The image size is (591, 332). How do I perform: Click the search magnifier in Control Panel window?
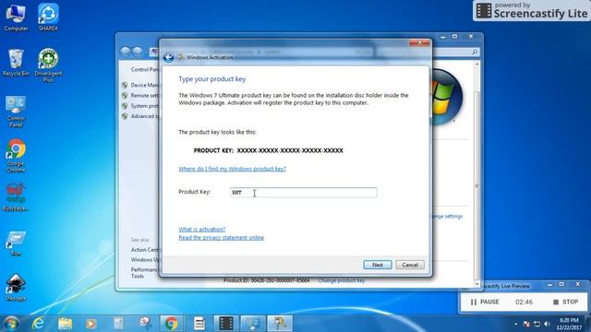[475, 52]
